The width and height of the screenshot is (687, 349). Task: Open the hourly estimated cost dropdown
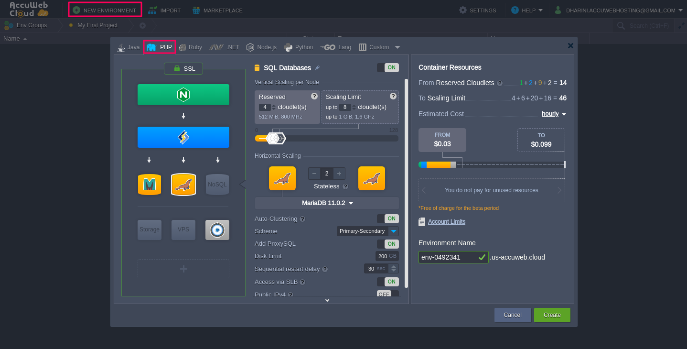tap(554, 114)
